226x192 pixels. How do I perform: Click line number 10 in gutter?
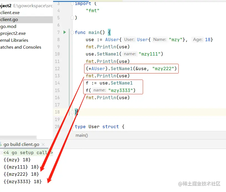[57, 54]
